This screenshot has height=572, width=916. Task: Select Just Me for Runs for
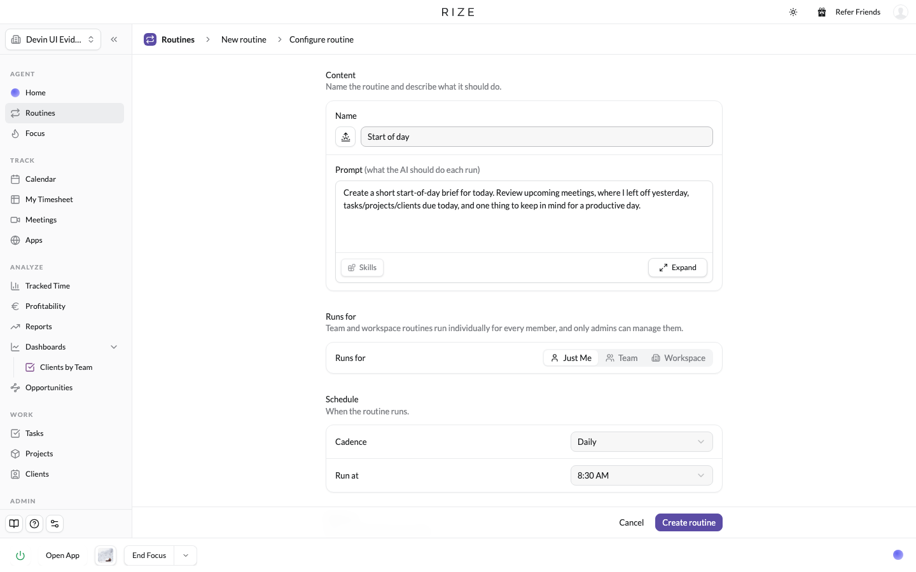coord(571,358)
